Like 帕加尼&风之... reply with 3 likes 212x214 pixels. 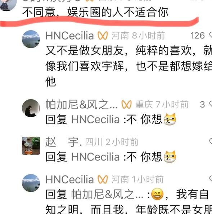pyautogui.click(x=211, y=105)
